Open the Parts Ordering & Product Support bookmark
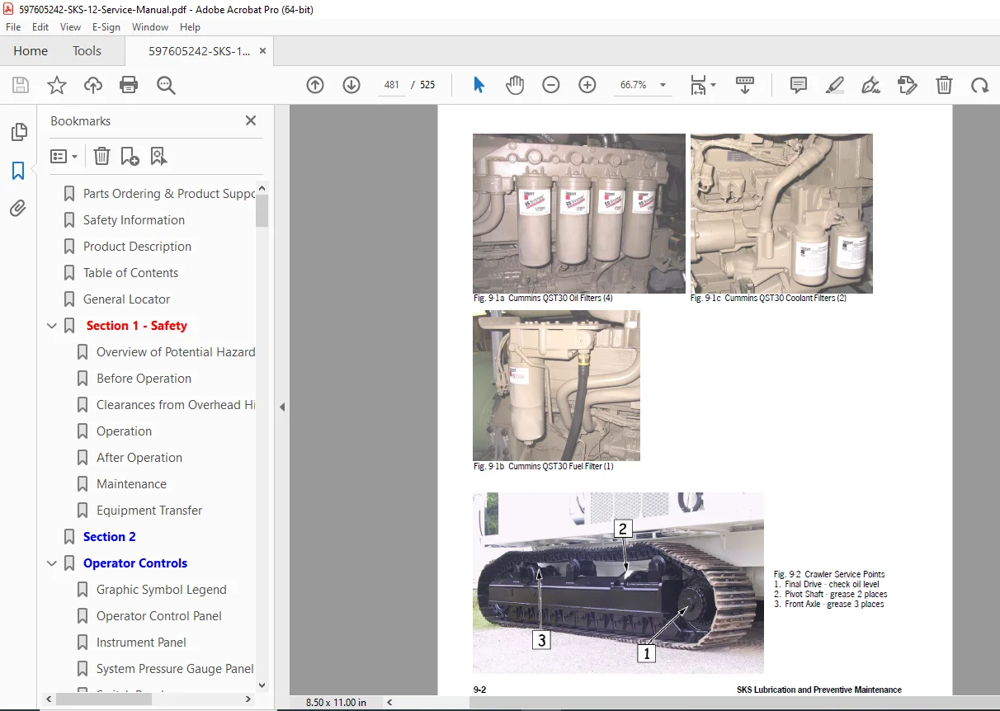Screen dimensions: 1000x711 169,194
